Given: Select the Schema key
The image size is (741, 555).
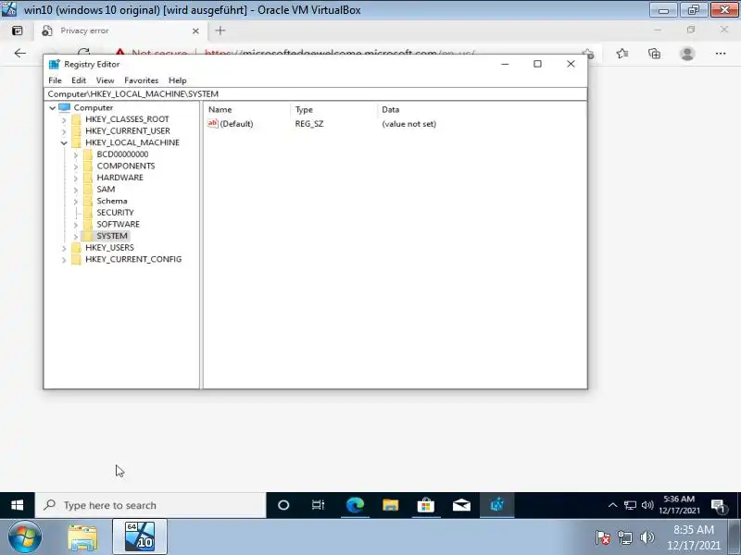Looking at the screenshot, I should point(112,201).
